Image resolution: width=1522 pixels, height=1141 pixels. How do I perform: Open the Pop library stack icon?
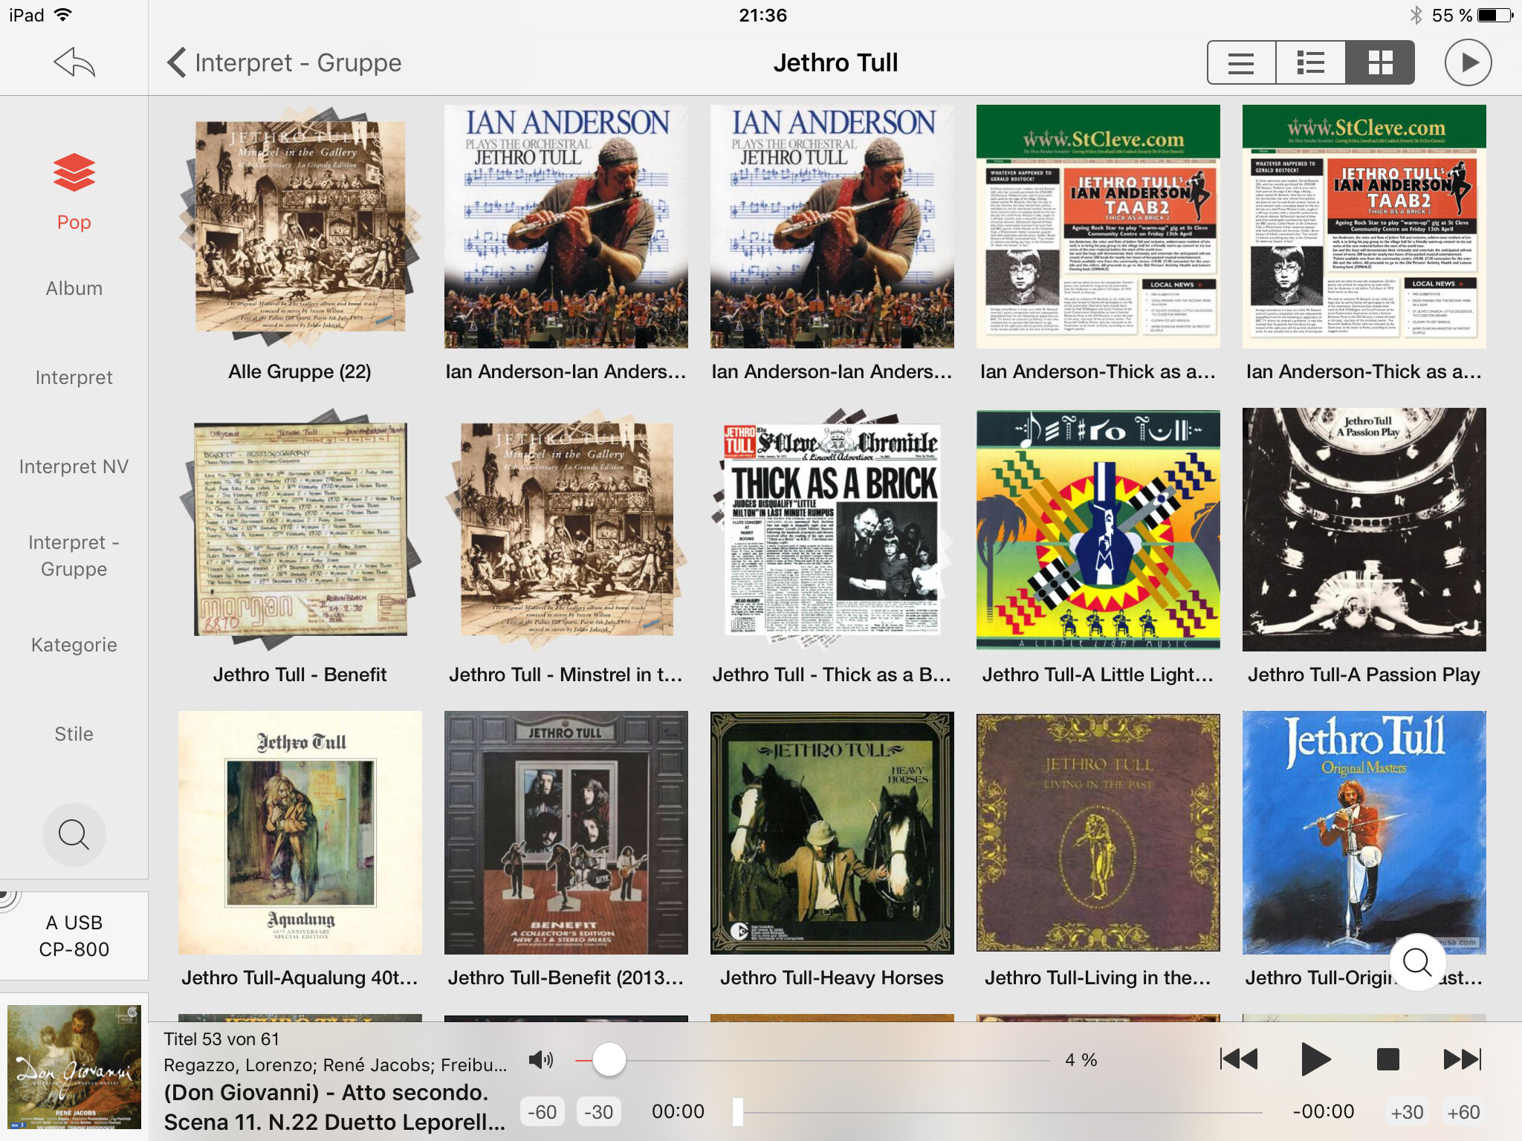pos(74,172)
